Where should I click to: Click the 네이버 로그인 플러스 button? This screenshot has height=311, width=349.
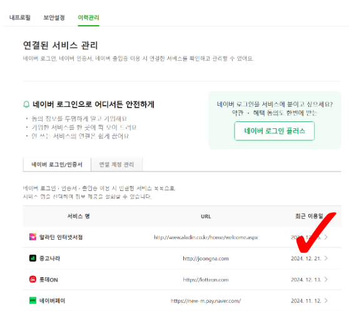(274, 131)
